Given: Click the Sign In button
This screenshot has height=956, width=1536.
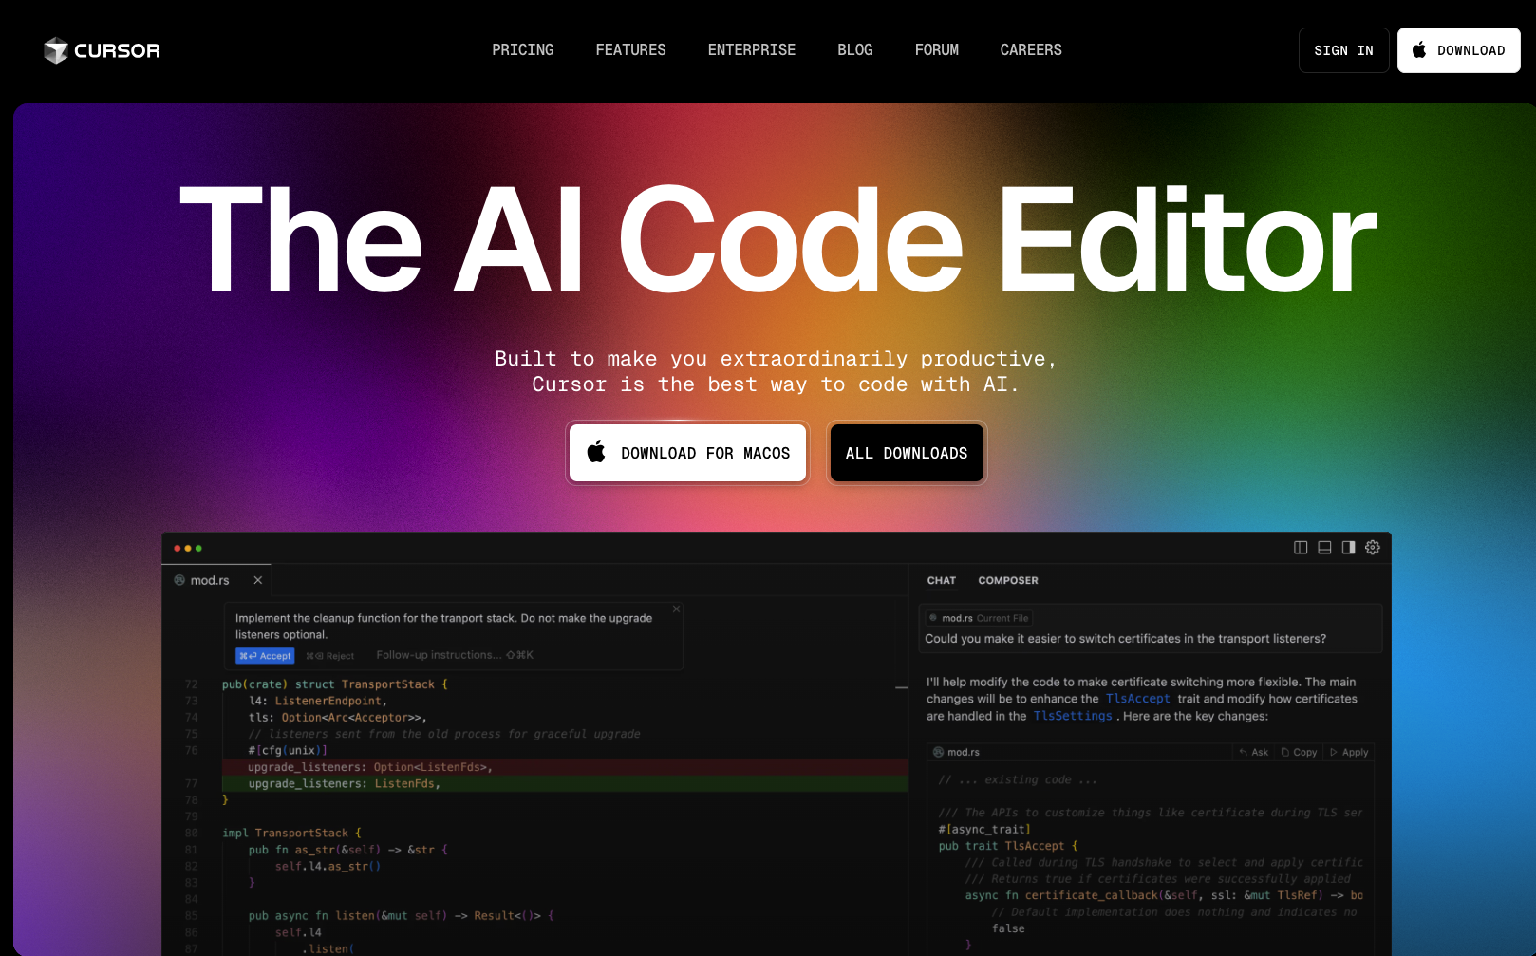Looking at the screenshot, I should click(1343, 50).
